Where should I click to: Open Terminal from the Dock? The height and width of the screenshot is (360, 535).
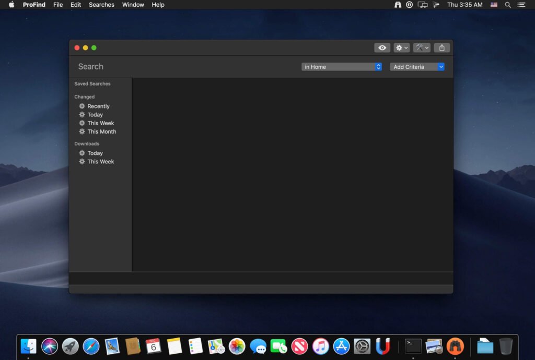click(413, 345)
